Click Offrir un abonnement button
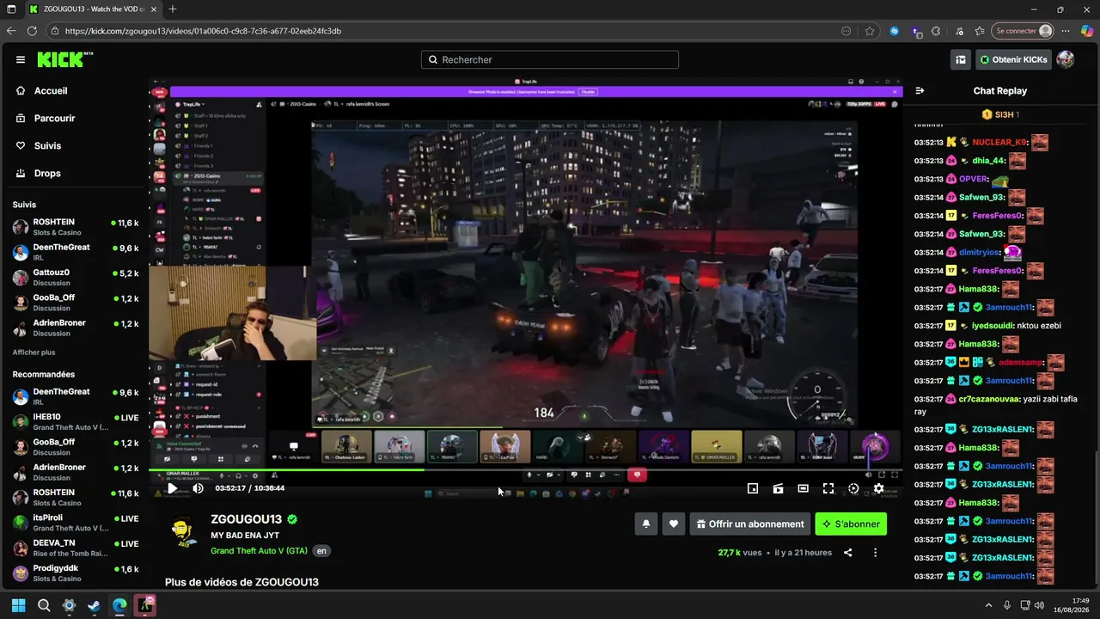 pyautogui.click(x=750, y=524)
